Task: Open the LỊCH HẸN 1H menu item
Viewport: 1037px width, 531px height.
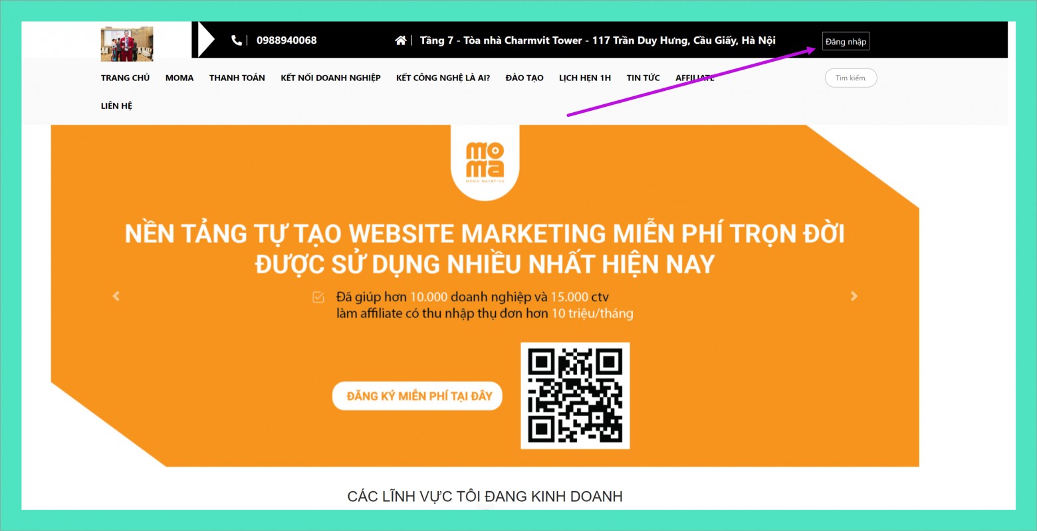Action: point(584,78)
